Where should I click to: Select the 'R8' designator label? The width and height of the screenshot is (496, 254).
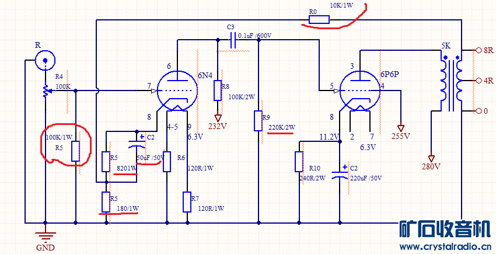click(x=225, y=87)
